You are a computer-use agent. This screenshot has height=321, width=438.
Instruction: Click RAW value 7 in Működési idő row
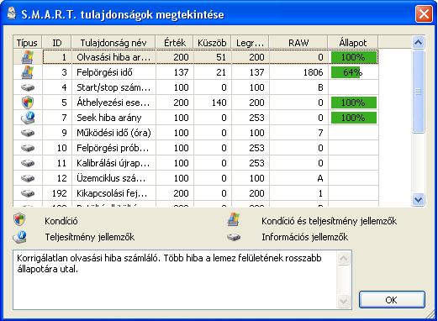click(320, 133)
